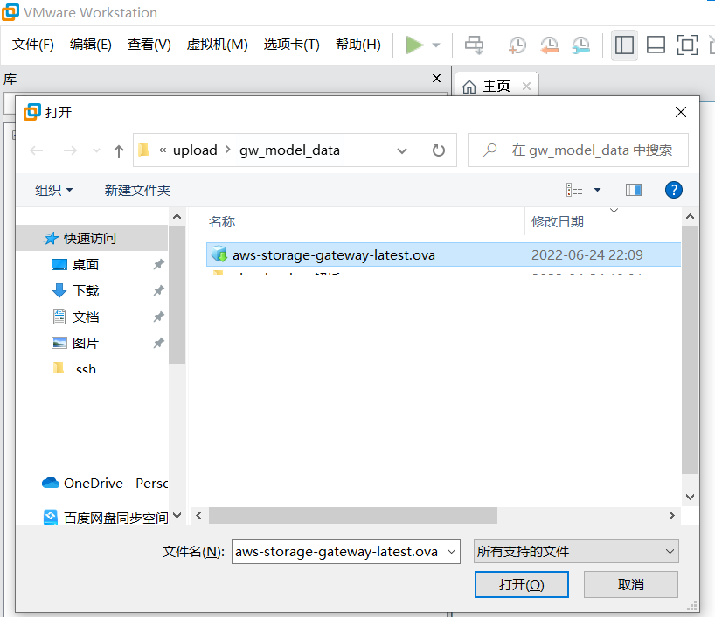This screenshot has height=620, width=715.
Task: Close the 库 library panel
Action: pyautogui.click(x=436, y=79)
